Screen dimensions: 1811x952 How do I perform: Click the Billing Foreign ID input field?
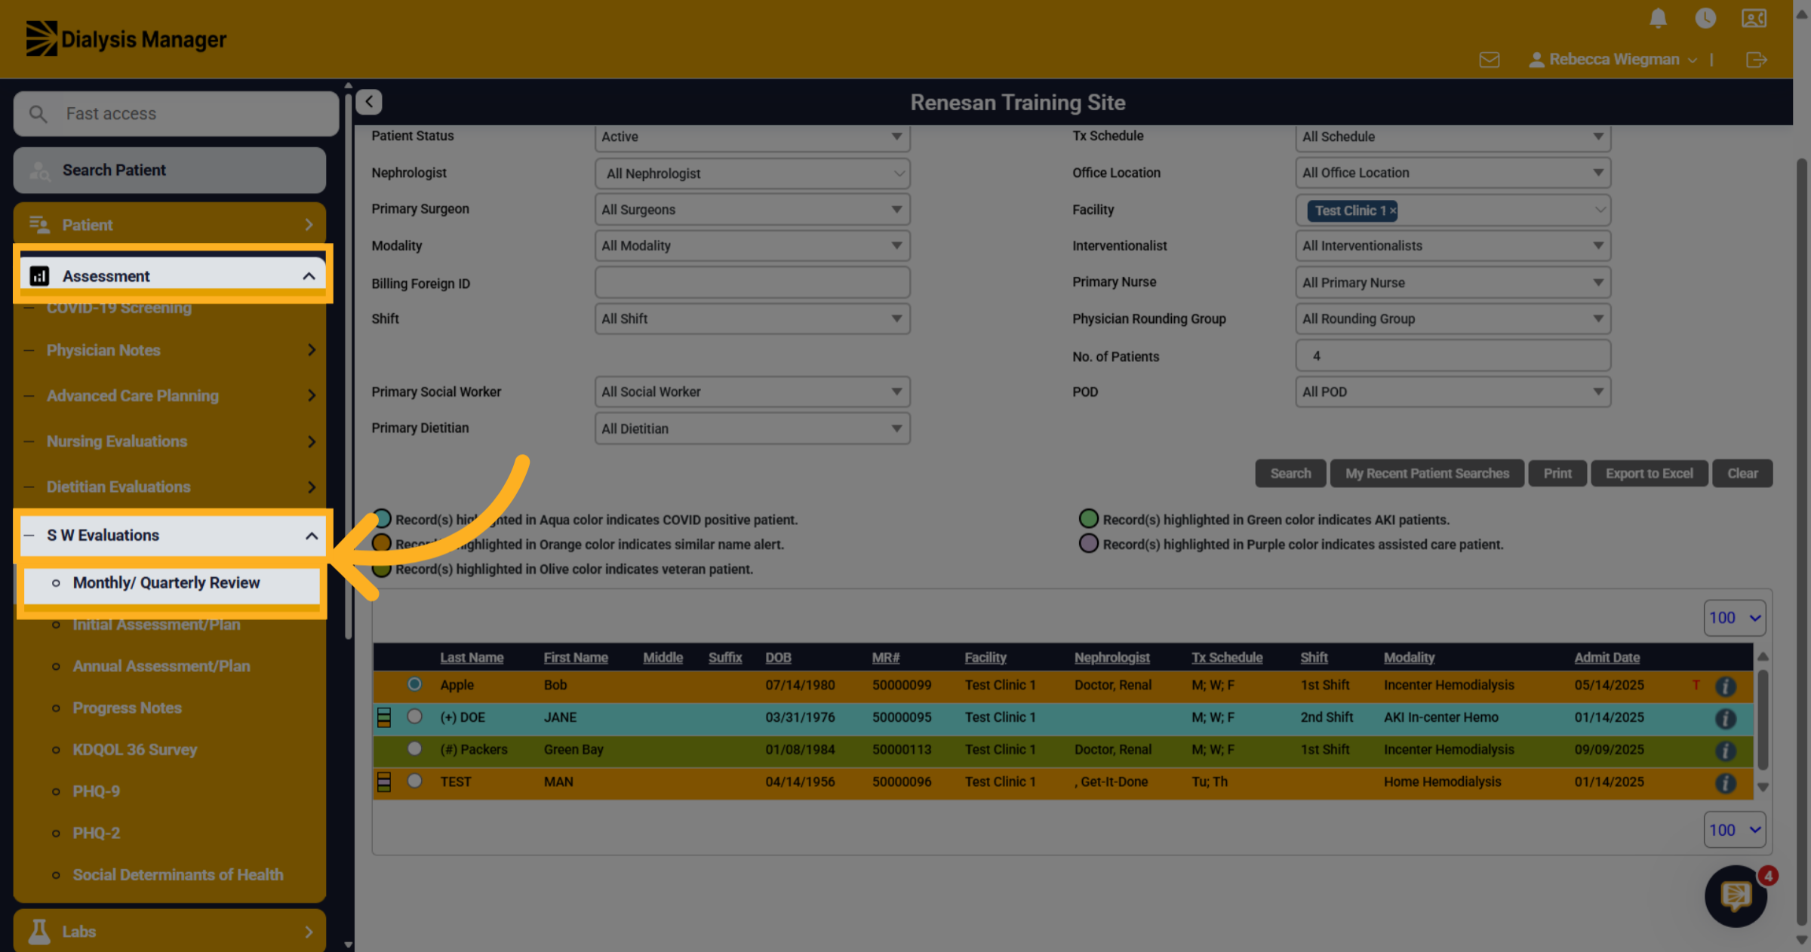[752, 283]
